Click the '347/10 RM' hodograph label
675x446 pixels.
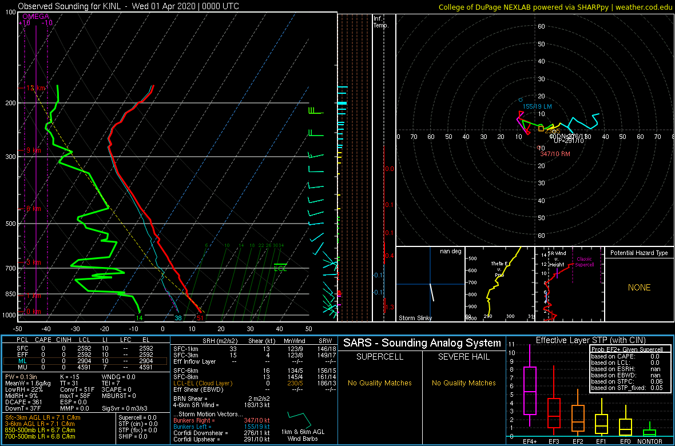point(555,154)
